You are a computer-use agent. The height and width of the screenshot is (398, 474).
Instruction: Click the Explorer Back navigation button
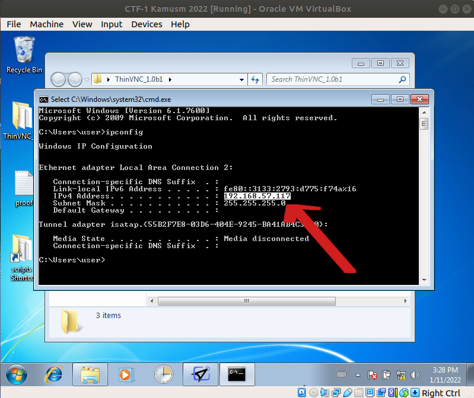(x=58, y=80)
